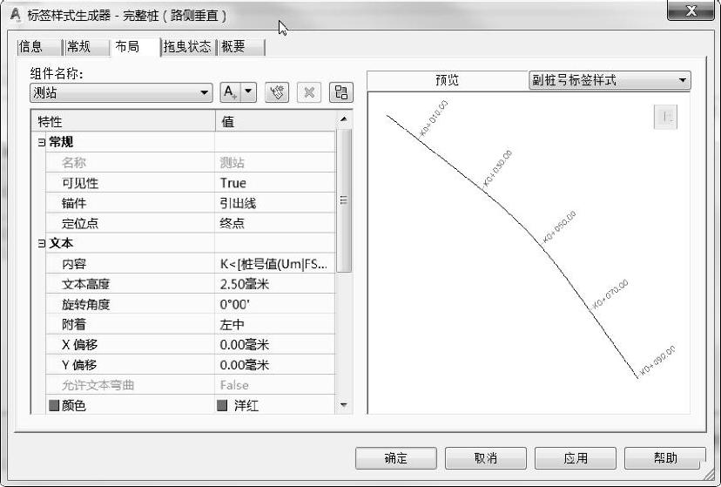This screenshot has height=487, width=721.
Task: Click the property list scrollbar thumb
Action: 344,200
